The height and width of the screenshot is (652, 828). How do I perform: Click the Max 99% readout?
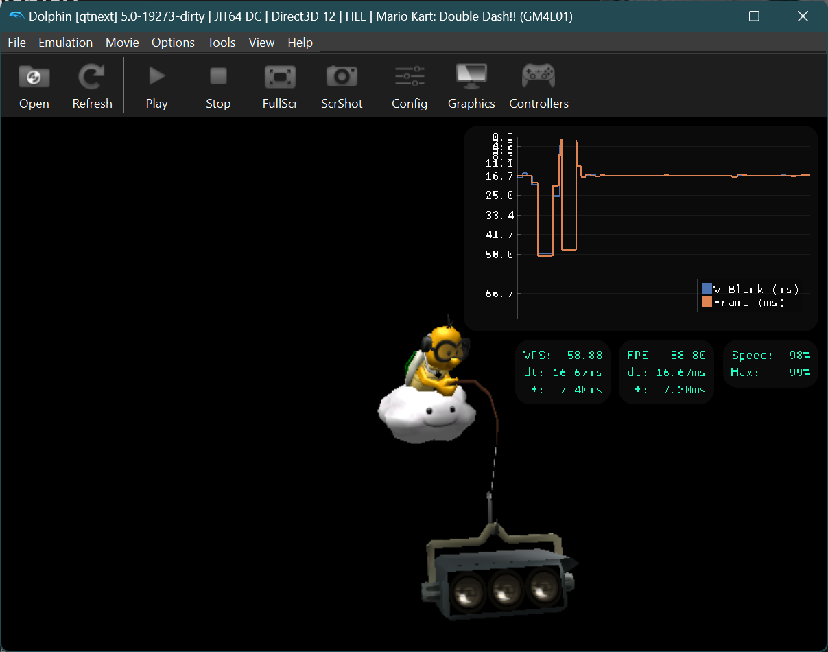pos(771,372)
